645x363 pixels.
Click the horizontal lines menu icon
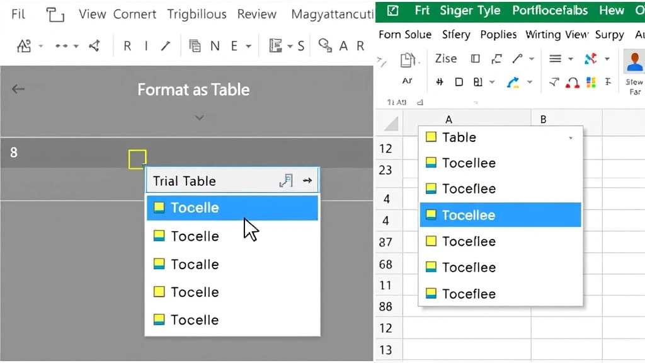(x=556, y=59)
